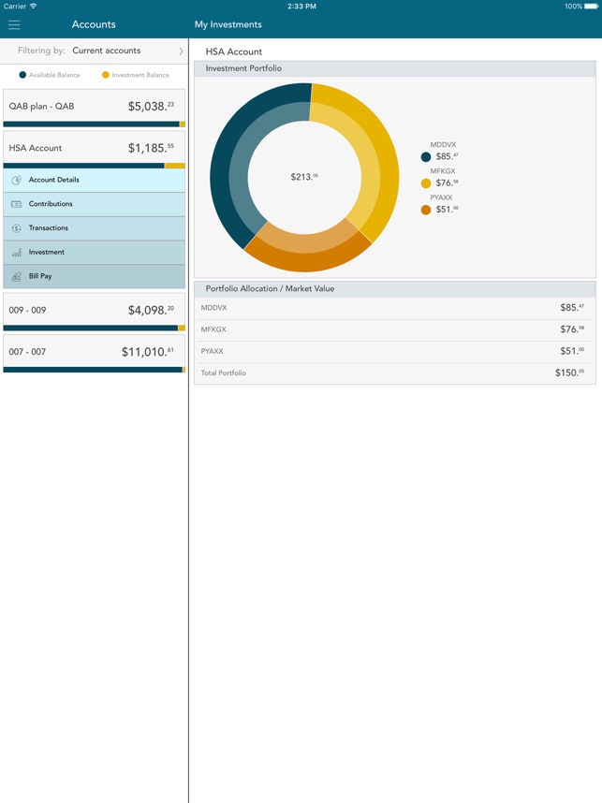Viewport: 602px width, 803px height.
Task: Click the $213 donut center total
Action: 304,177
